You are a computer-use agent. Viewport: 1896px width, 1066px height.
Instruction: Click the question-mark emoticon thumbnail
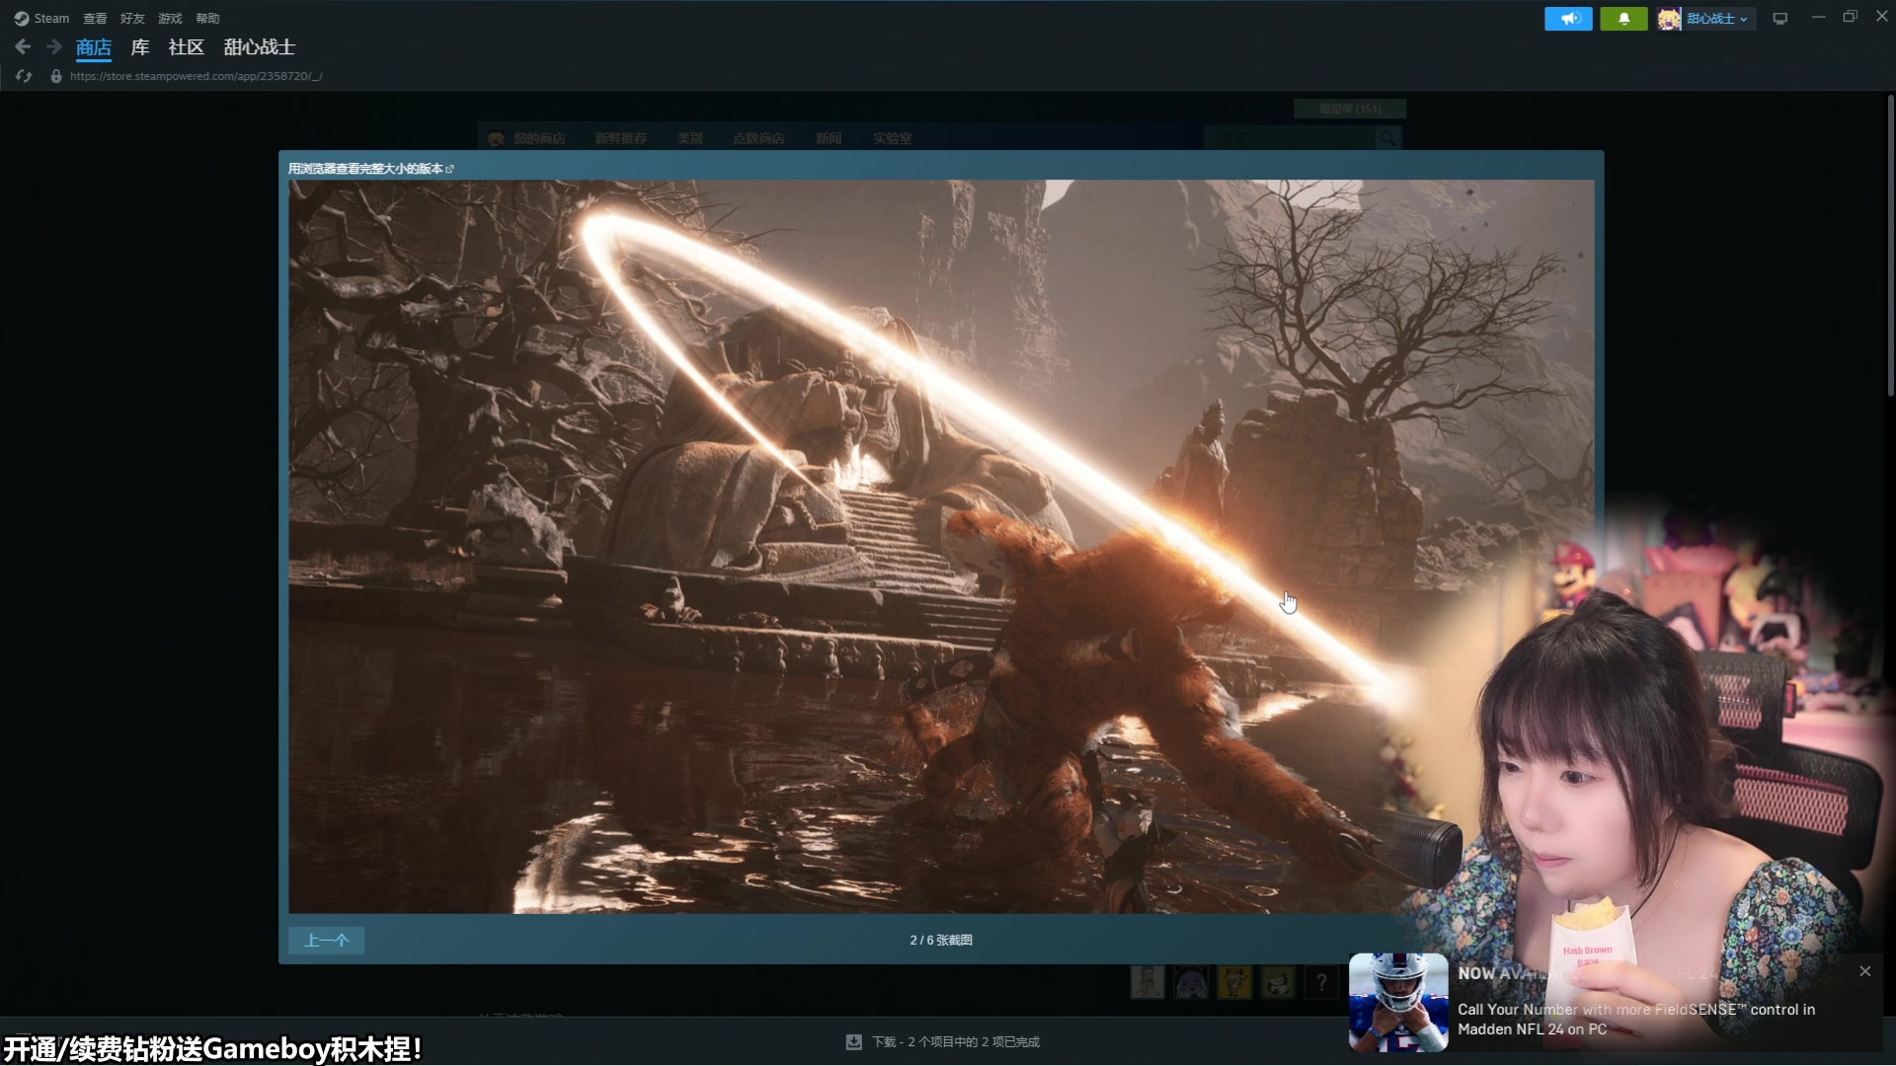pyautogui.click(x=1321, y=982)
